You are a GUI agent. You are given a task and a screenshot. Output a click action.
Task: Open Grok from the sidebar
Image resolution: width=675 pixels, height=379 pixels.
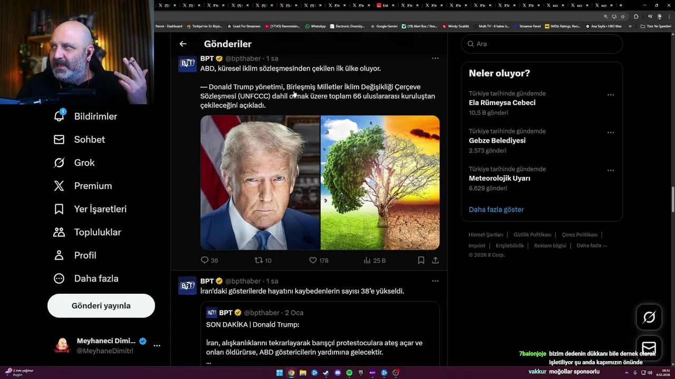[74, 163]
